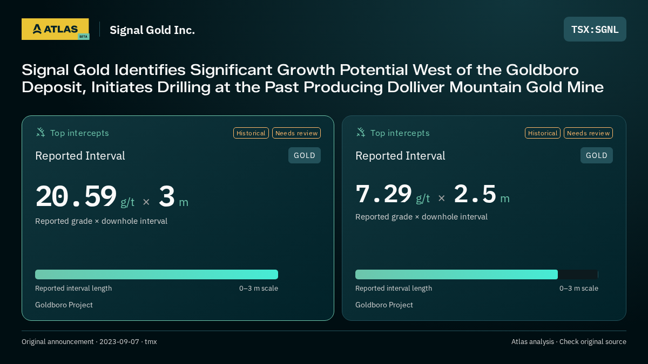Select the GOLD badge on the 7.29 g/t card
The image size is (648, 364).
pos(597,155)
